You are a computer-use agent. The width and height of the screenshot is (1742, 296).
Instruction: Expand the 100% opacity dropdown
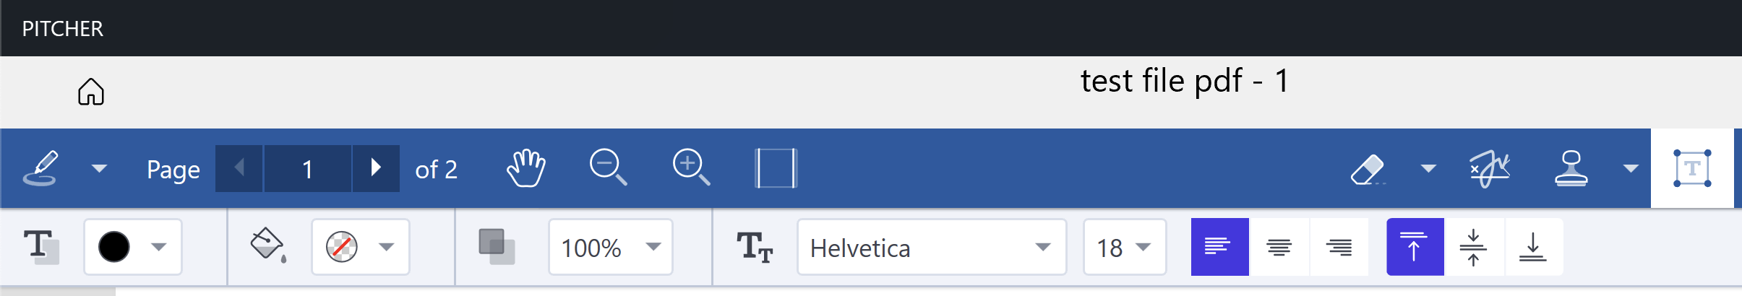tap(610, 248)
